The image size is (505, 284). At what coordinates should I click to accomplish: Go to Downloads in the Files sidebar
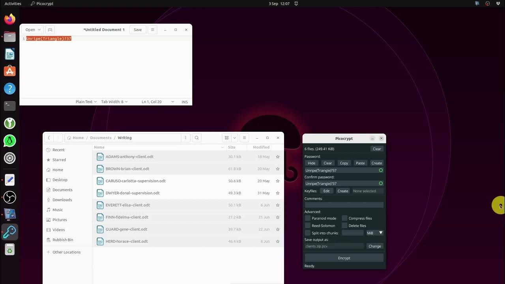coord(67,200)
